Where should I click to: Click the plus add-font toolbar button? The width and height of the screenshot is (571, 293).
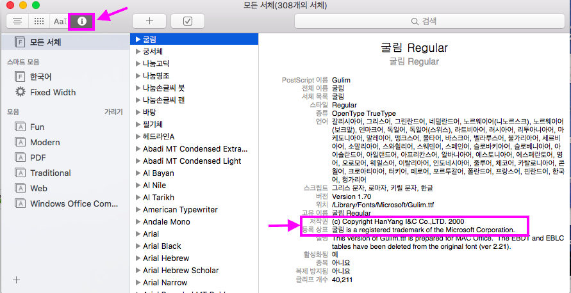pos(149,21)
